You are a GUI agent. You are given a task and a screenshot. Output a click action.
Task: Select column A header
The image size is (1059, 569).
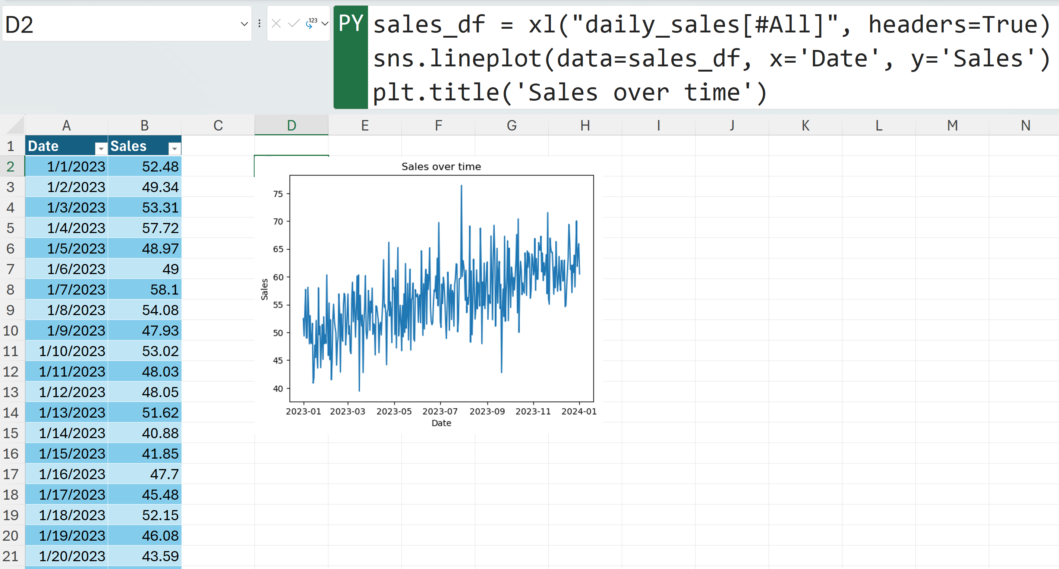pos(66,125)
